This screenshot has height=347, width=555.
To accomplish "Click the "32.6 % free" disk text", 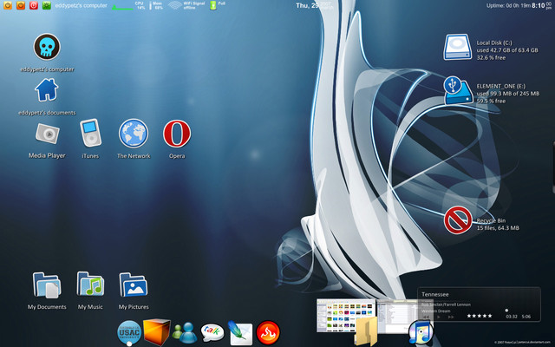I will 491,58.
